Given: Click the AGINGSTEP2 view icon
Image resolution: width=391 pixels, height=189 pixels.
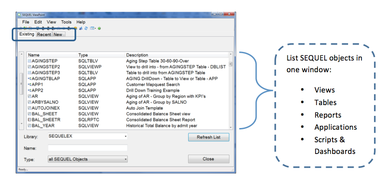Looking at the screenshot, I should [29, 67].
